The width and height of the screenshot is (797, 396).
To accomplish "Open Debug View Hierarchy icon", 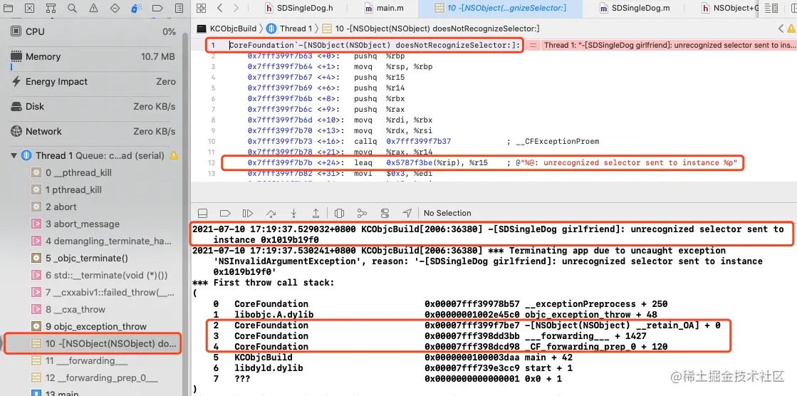I will [340, 213].
